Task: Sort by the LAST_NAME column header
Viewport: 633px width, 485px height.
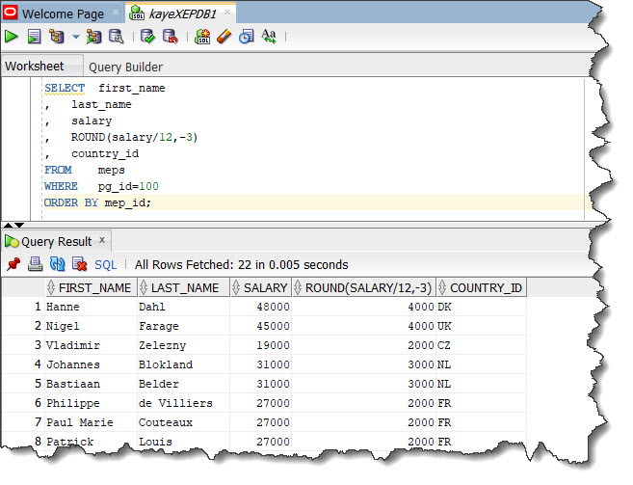Action: point(184,287)
